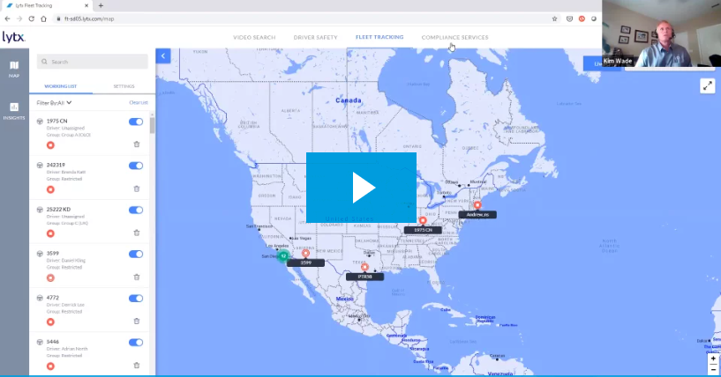Collapse the side panel with arrow button

pos(162,55)
